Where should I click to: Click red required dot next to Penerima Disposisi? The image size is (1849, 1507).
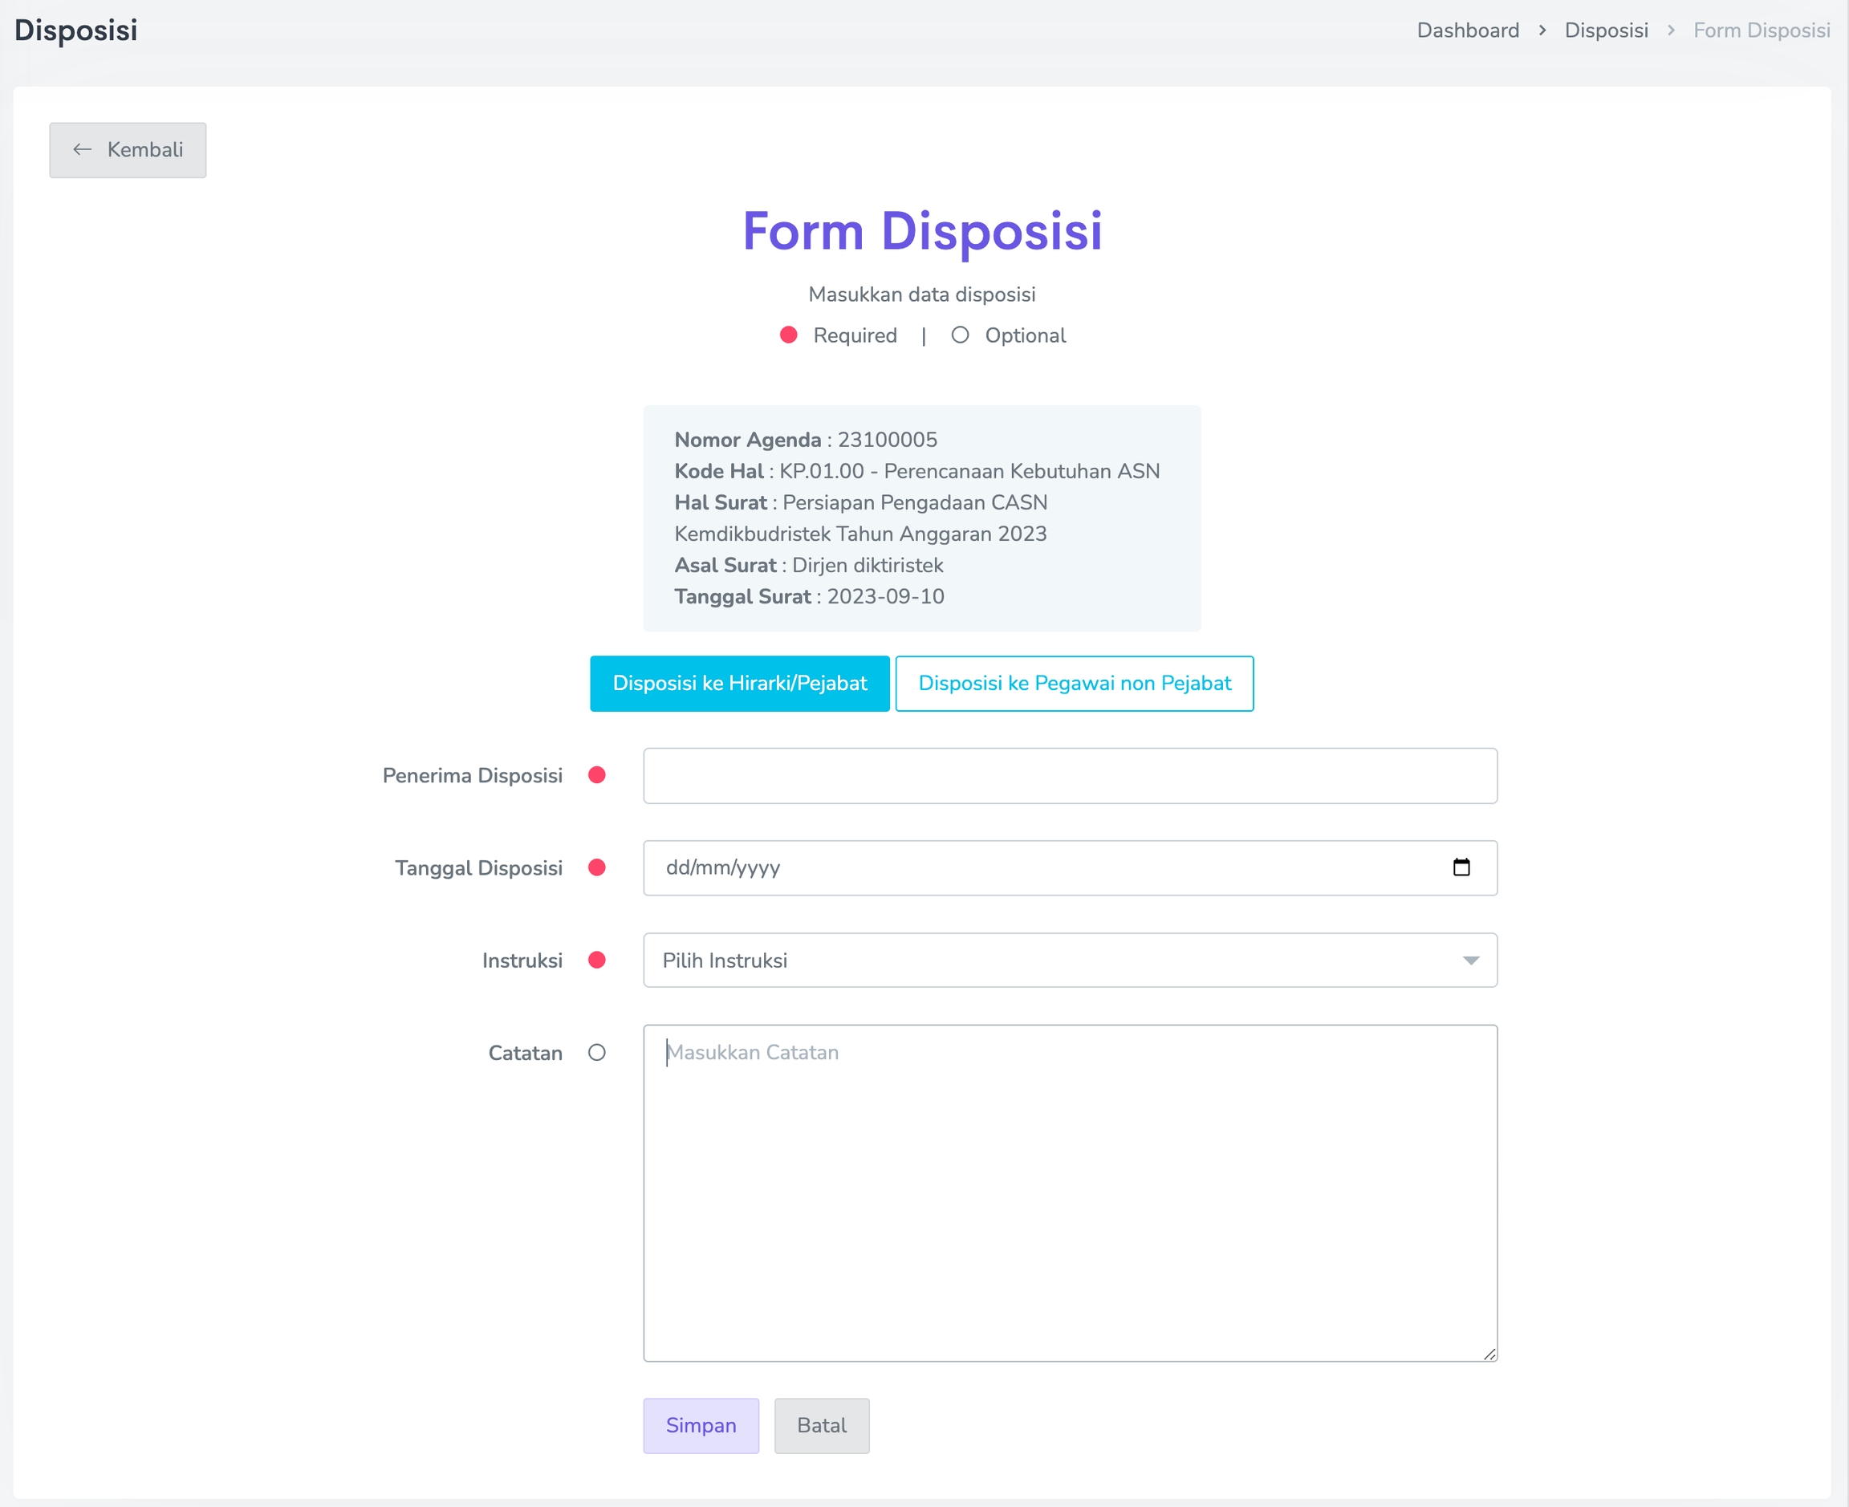(596, 775)
